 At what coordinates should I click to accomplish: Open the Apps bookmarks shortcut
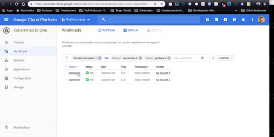tap(7, 10)
